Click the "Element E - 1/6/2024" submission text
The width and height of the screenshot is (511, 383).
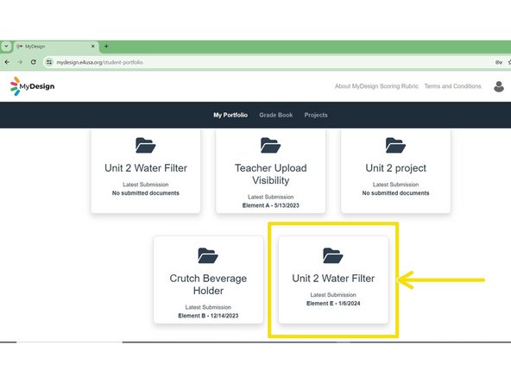tap(333, 304)
